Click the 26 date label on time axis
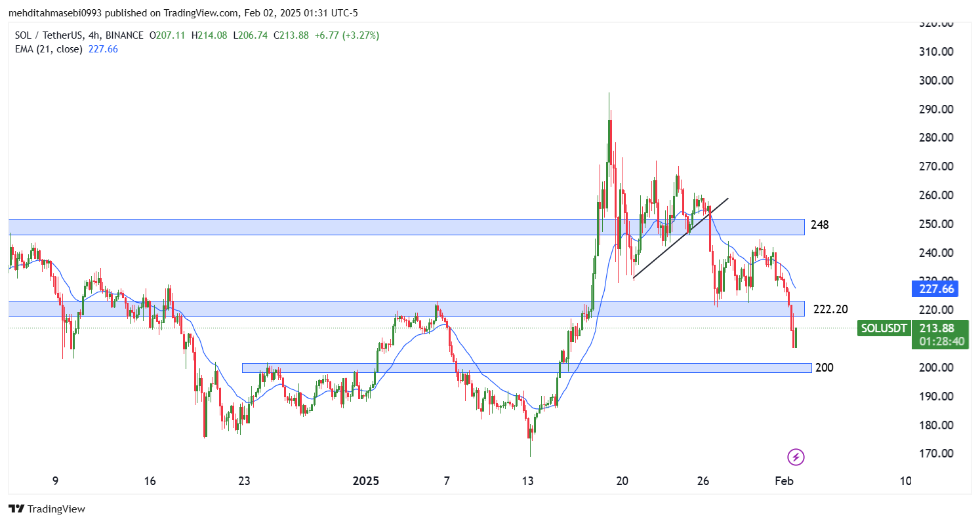The height and width of the screenshot is (523, 980). click(x=704, y=482)
